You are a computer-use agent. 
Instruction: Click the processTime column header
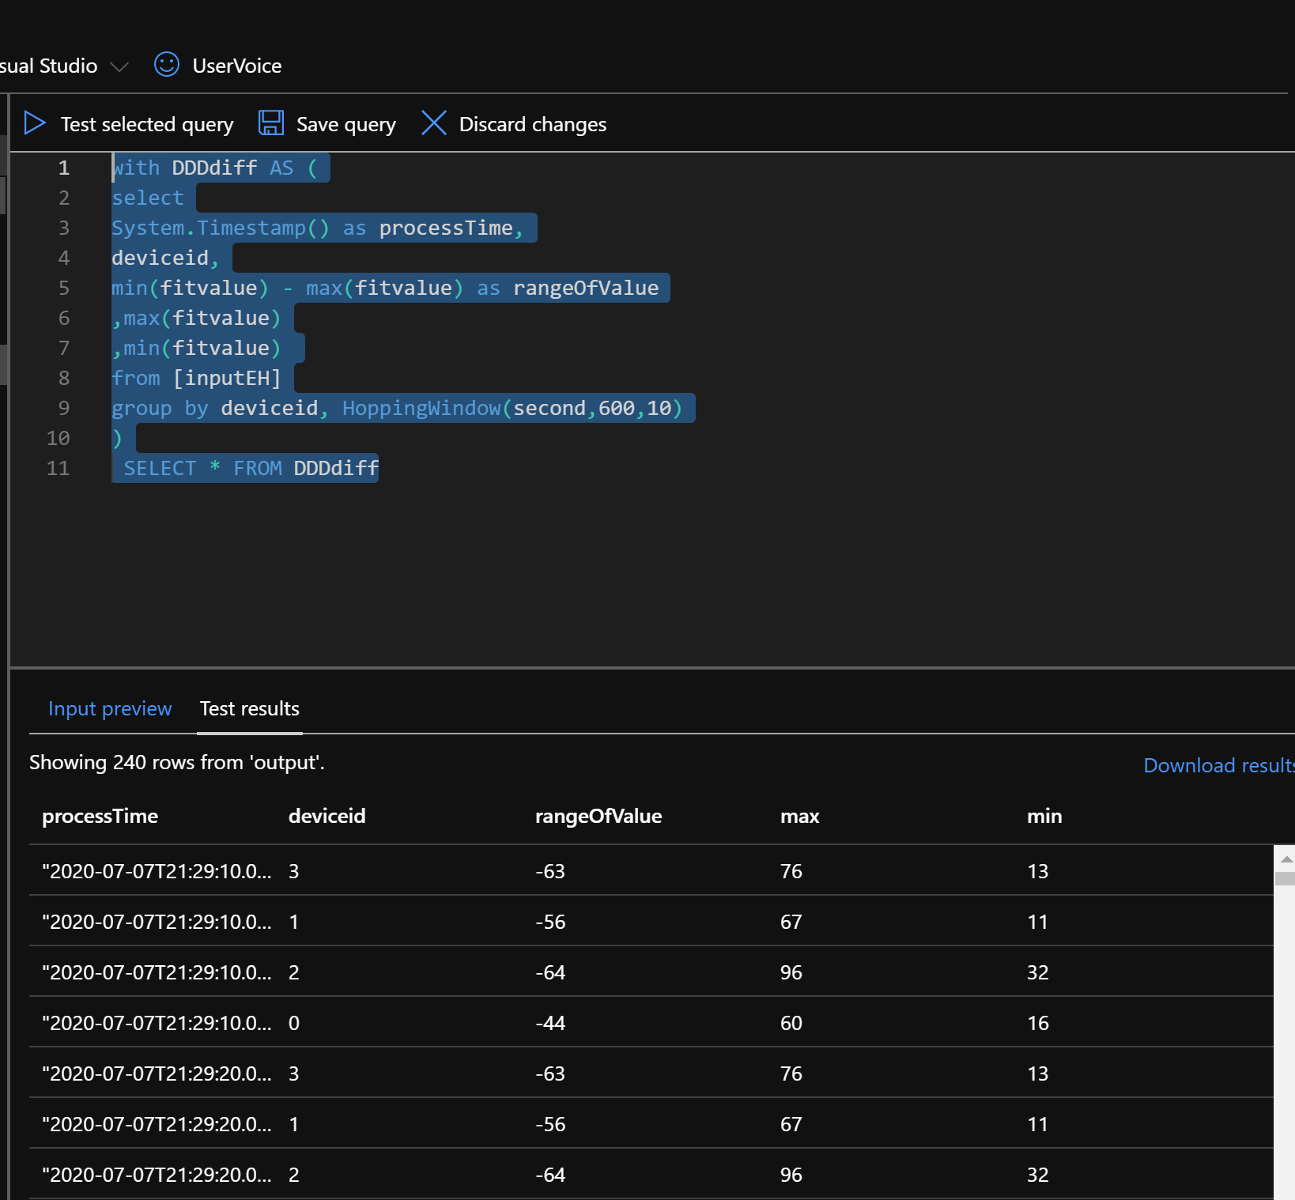coord(100,816)
